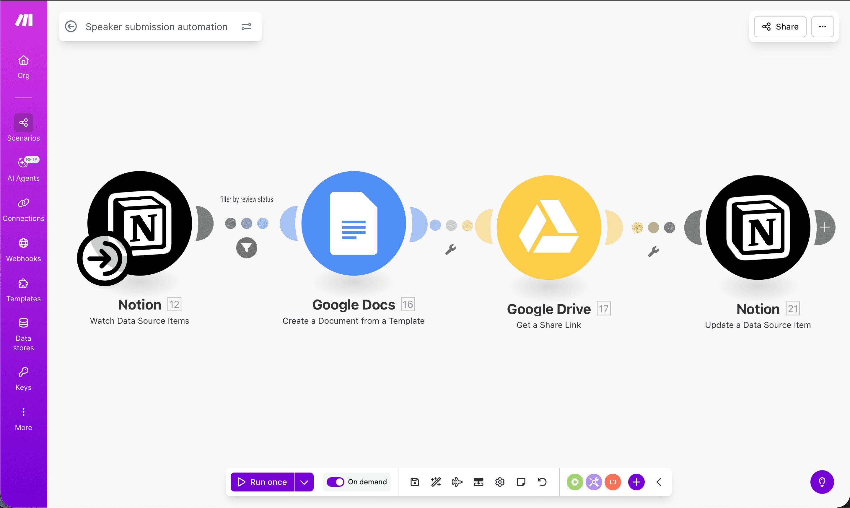Open the purple tools menu
This screenshot has height=508, width=850.
(x=594, y=482)
